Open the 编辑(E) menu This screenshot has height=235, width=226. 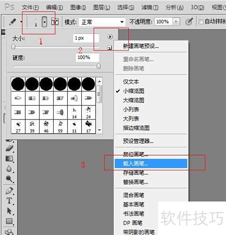[55, 7]
